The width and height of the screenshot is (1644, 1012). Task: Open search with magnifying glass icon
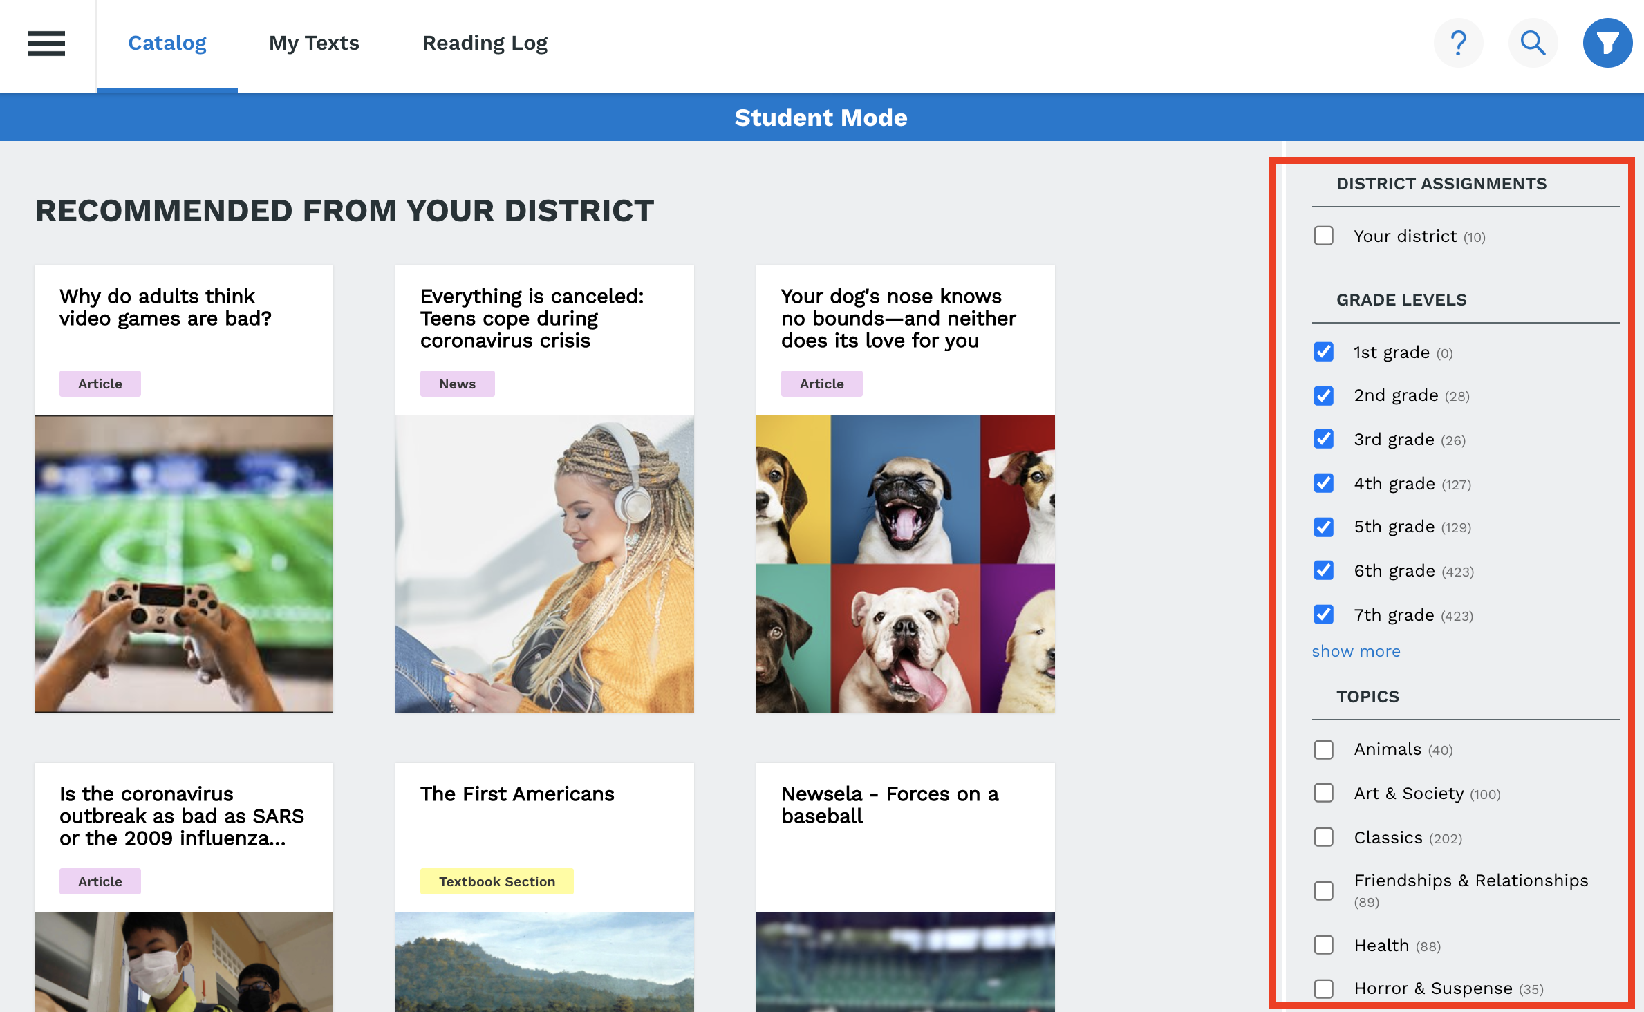click(1533, 43)
